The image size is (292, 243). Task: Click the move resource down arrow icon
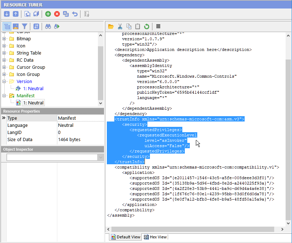7,14
